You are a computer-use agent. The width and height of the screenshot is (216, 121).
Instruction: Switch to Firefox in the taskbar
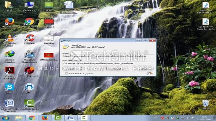tap(45, 118)
